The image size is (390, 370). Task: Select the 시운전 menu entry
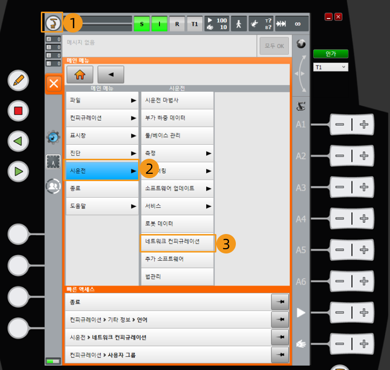click(102, 170)
